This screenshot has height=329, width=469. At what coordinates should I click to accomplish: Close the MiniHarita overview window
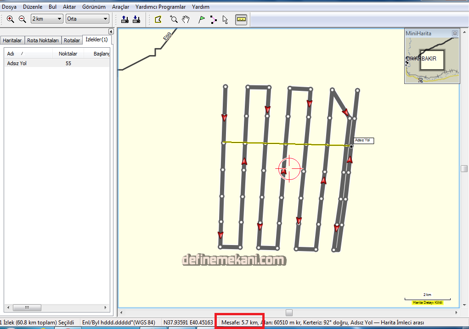click(x=455, y=33)
